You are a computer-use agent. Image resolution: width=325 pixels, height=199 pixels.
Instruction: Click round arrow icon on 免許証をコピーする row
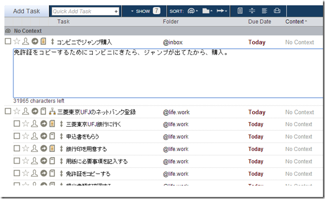tap(44, 173)
